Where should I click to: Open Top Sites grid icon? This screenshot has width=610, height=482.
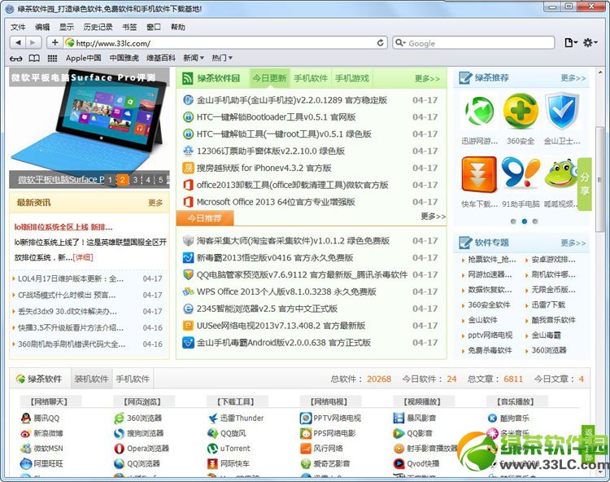(x=52, y=59)
